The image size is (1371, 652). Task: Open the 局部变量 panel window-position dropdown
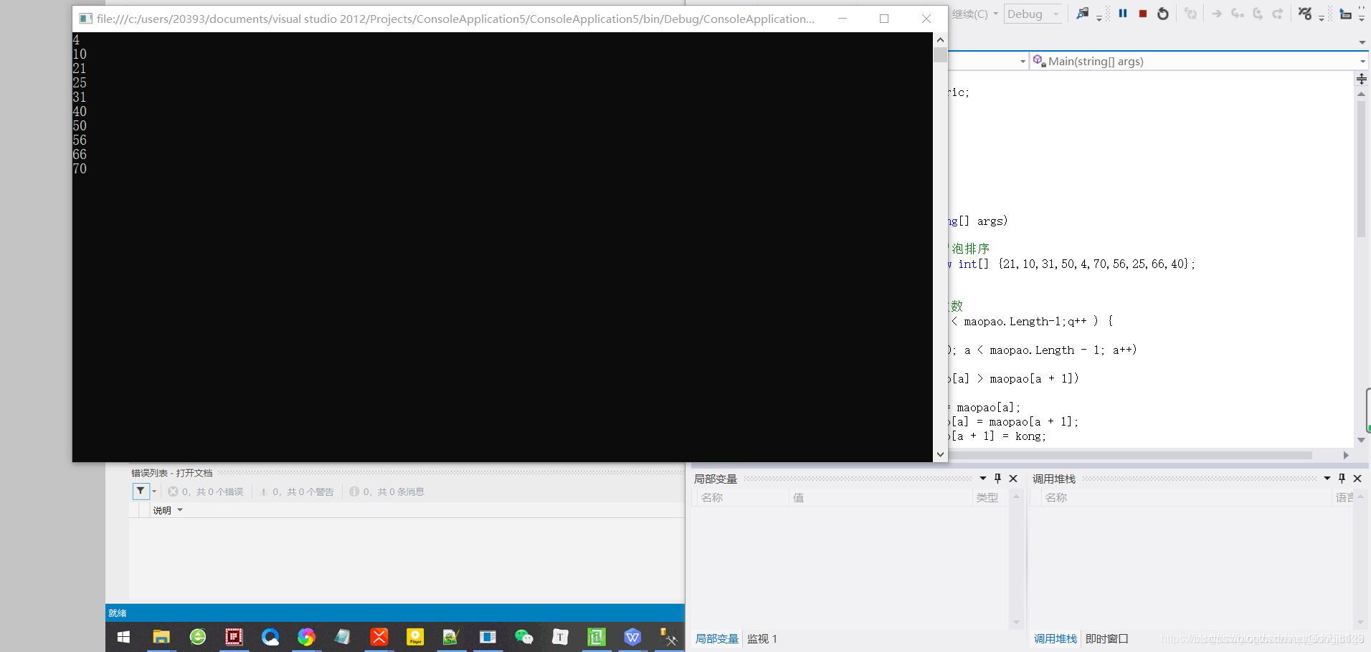point(983,478)
